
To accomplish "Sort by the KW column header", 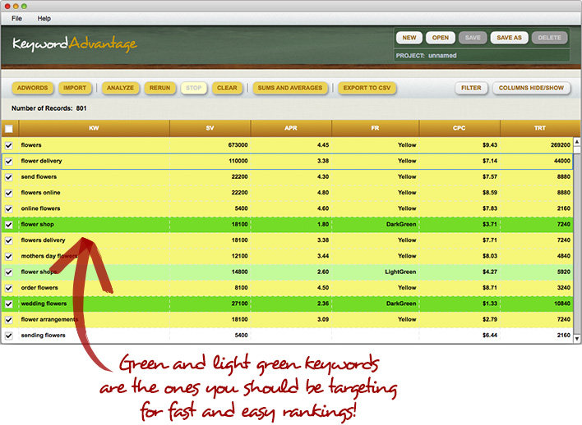I will (x=94, y=128).
